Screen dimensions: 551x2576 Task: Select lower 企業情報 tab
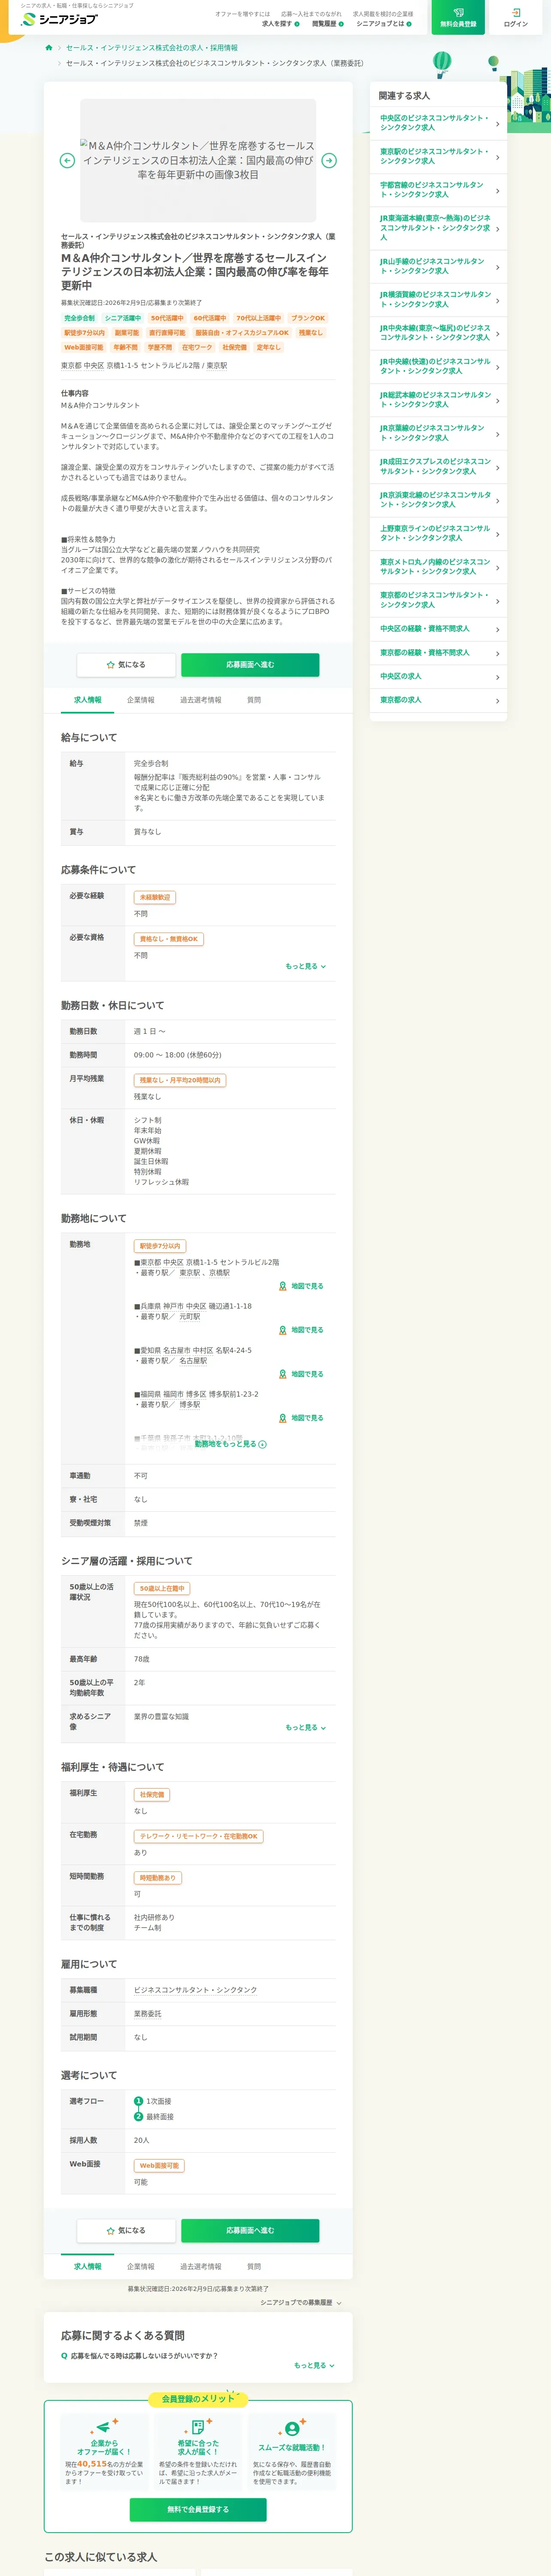(141, 2266)
